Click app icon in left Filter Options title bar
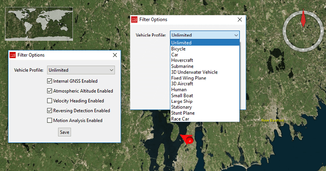 point(13,55)
